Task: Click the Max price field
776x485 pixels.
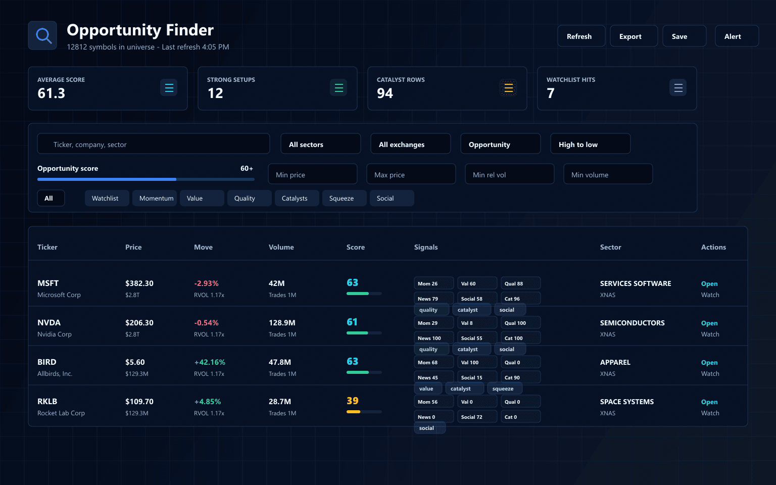Action: coord(411,174)
